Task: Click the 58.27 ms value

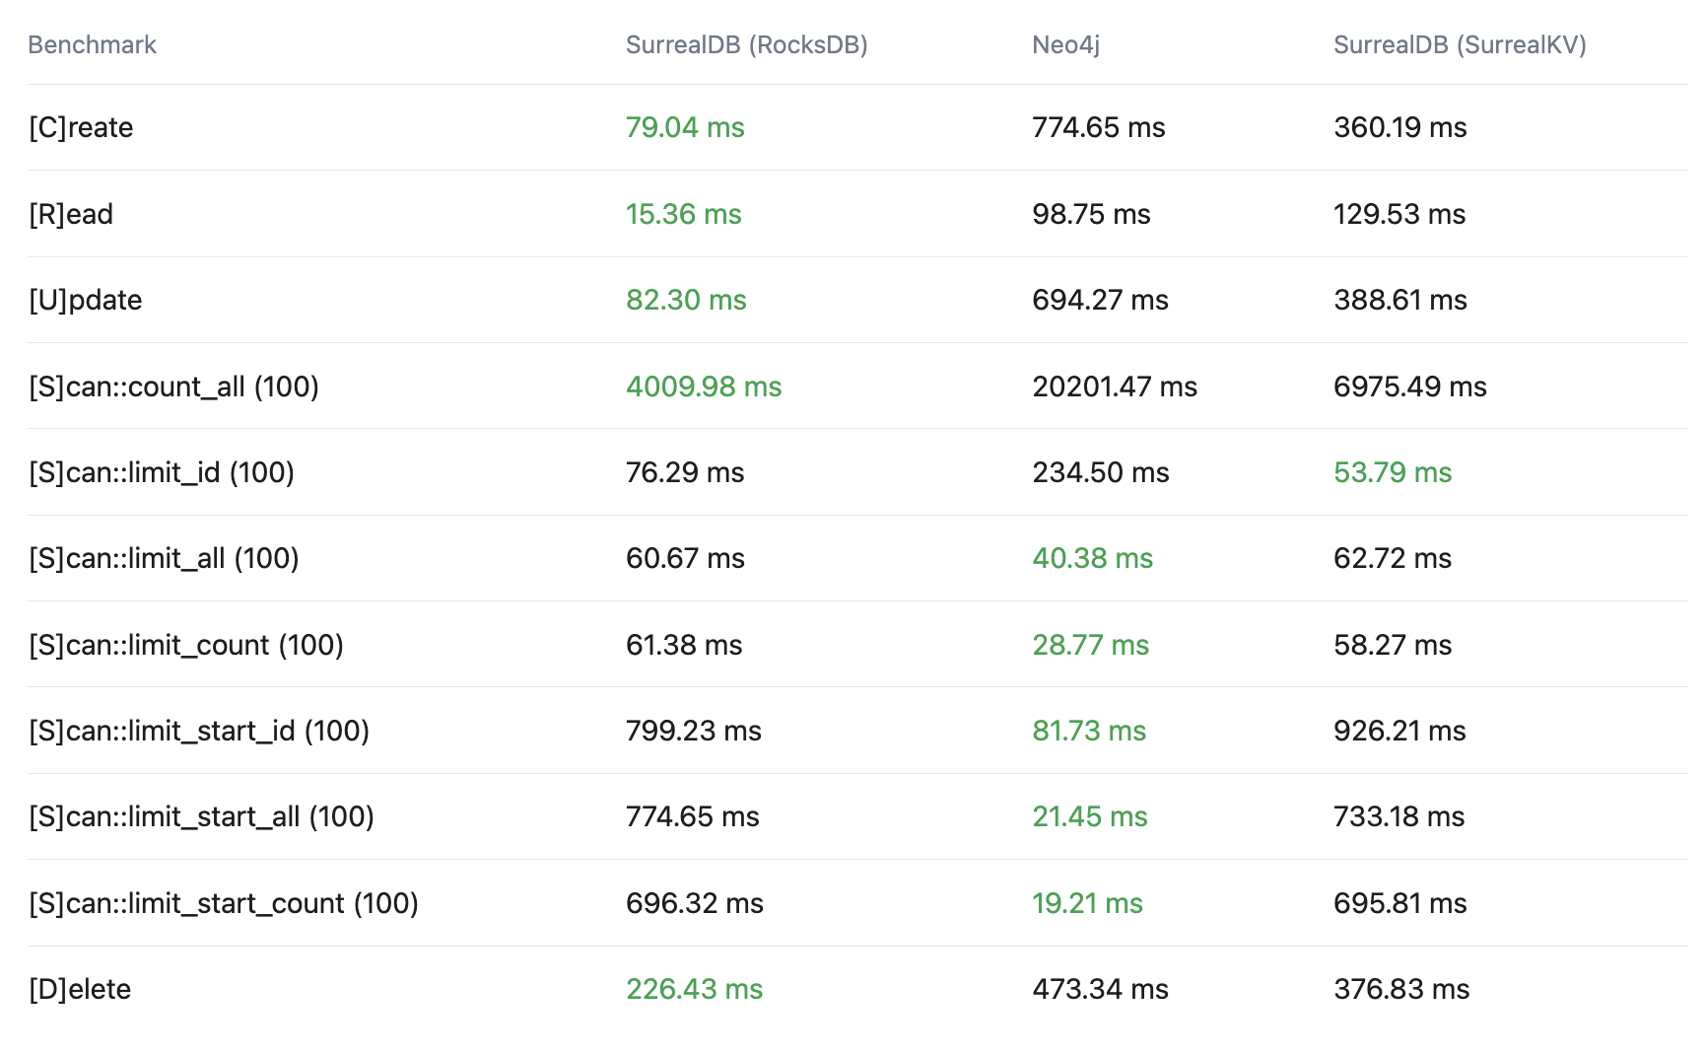Action: point(1393,645)
